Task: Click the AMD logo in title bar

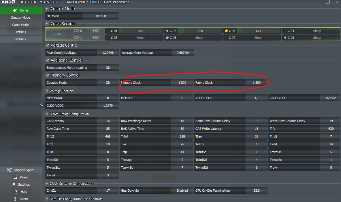Action: pos(8,2)
